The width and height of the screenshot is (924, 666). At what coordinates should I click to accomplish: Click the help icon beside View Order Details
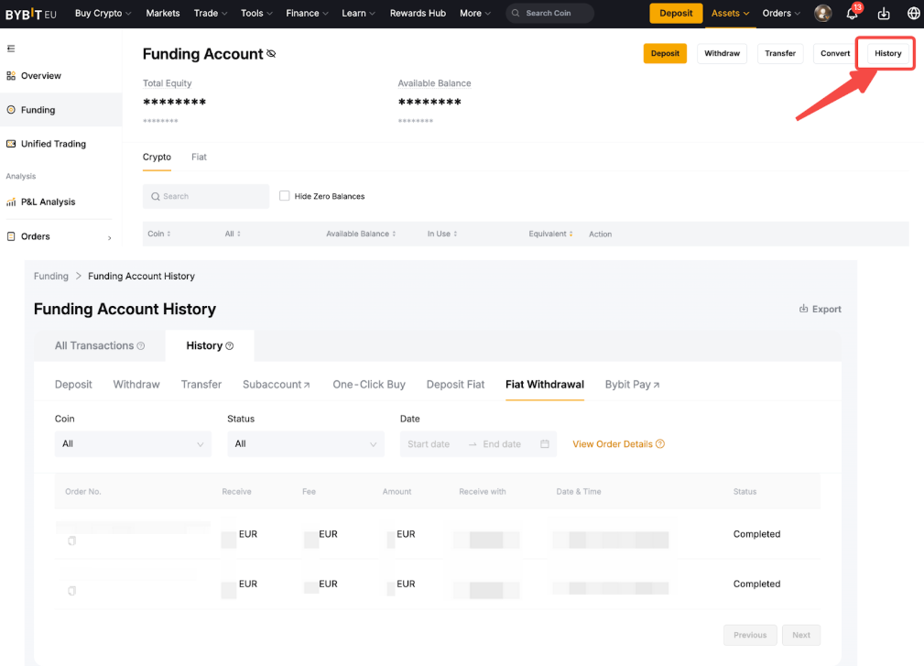(660, 444)
